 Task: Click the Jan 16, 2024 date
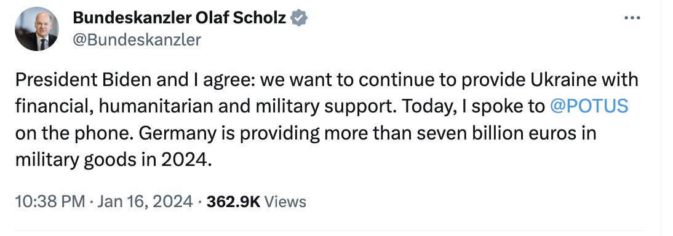[x=145, y=201]
